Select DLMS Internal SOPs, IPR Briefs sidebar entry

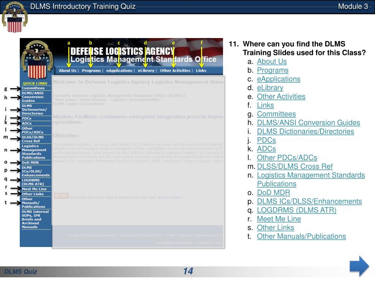pos(35,219)
